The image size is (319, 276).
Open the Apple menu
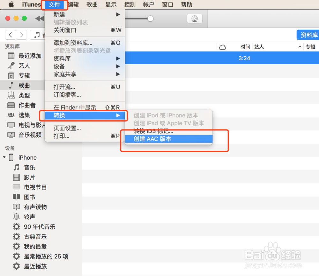(x=11, y=4)
